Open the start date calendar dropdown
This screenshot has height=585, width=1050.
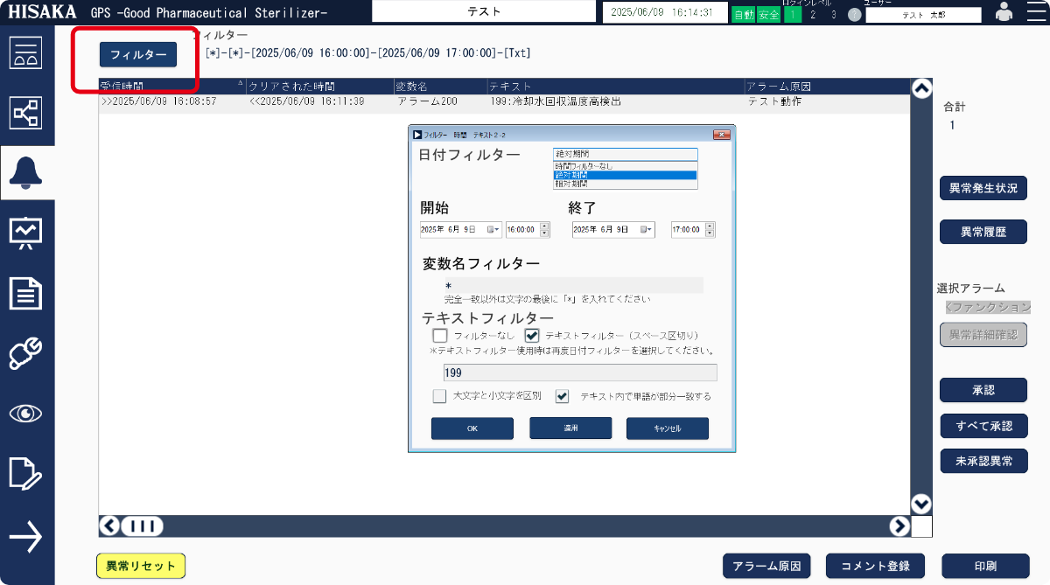pyautogui.click(x=494, y=230)
